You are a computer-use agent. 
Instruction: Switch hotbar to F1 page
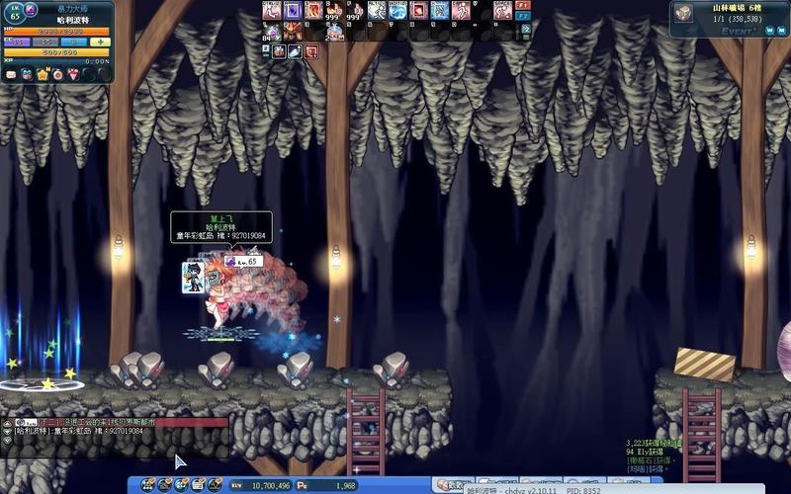tap(523, 5)
